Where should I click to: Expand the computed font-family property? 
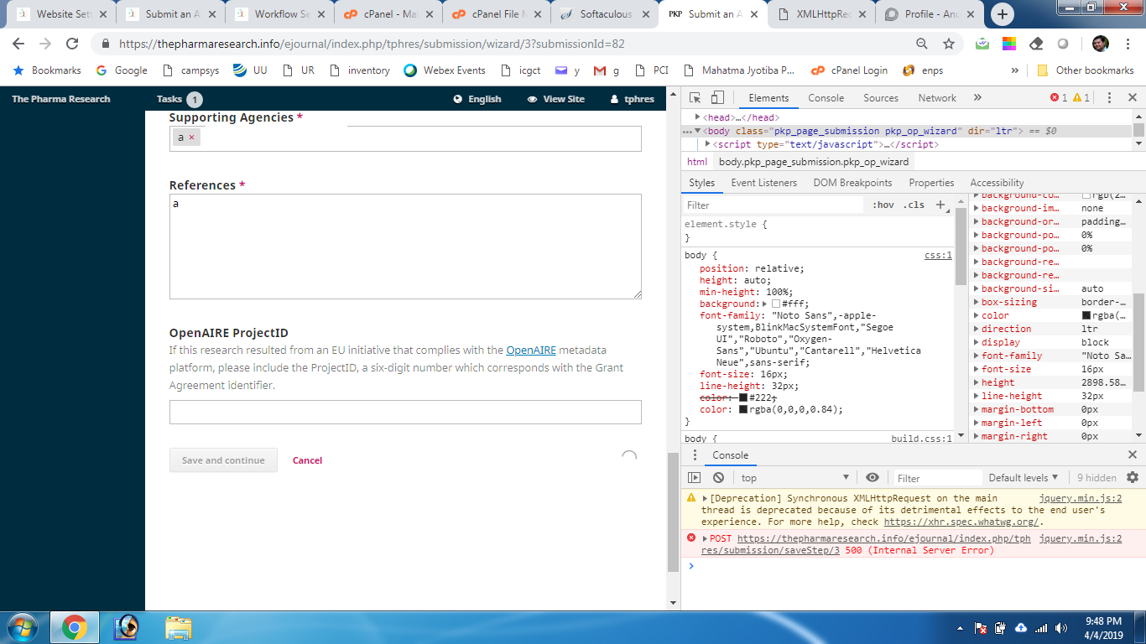[976, 356]
